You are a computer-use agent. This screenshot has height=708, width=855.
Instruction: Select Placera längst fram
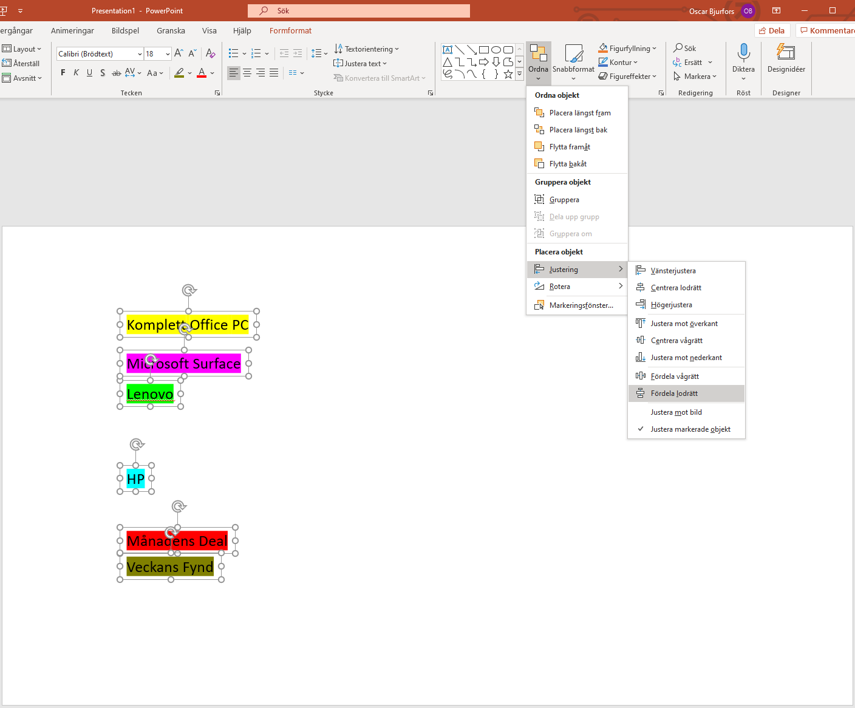pyautogui.click(x=579, y=113)
